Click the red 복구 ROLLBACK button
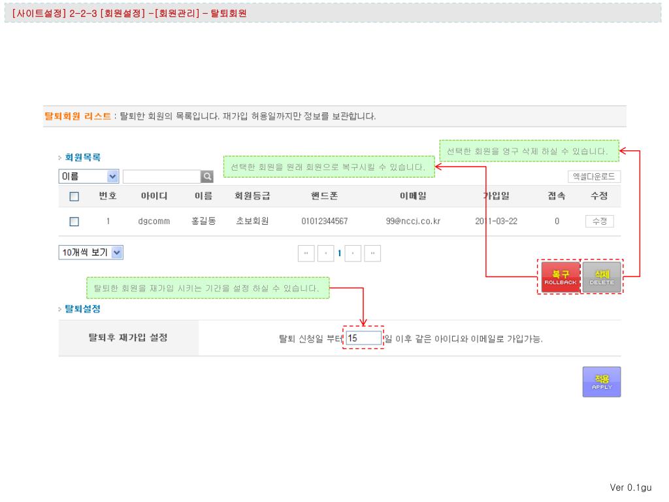The height and width of the screenshot is (502, 669). [x=560, y=277]
